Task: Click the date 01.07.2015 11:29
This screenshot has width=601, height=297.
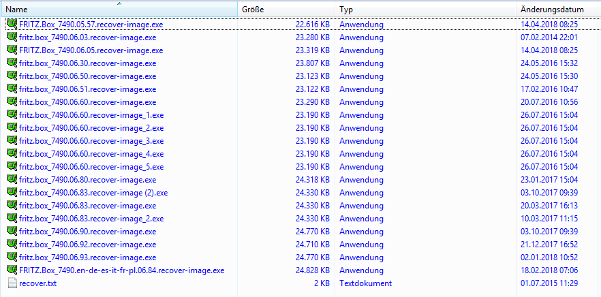Action: tap(549, 283)
